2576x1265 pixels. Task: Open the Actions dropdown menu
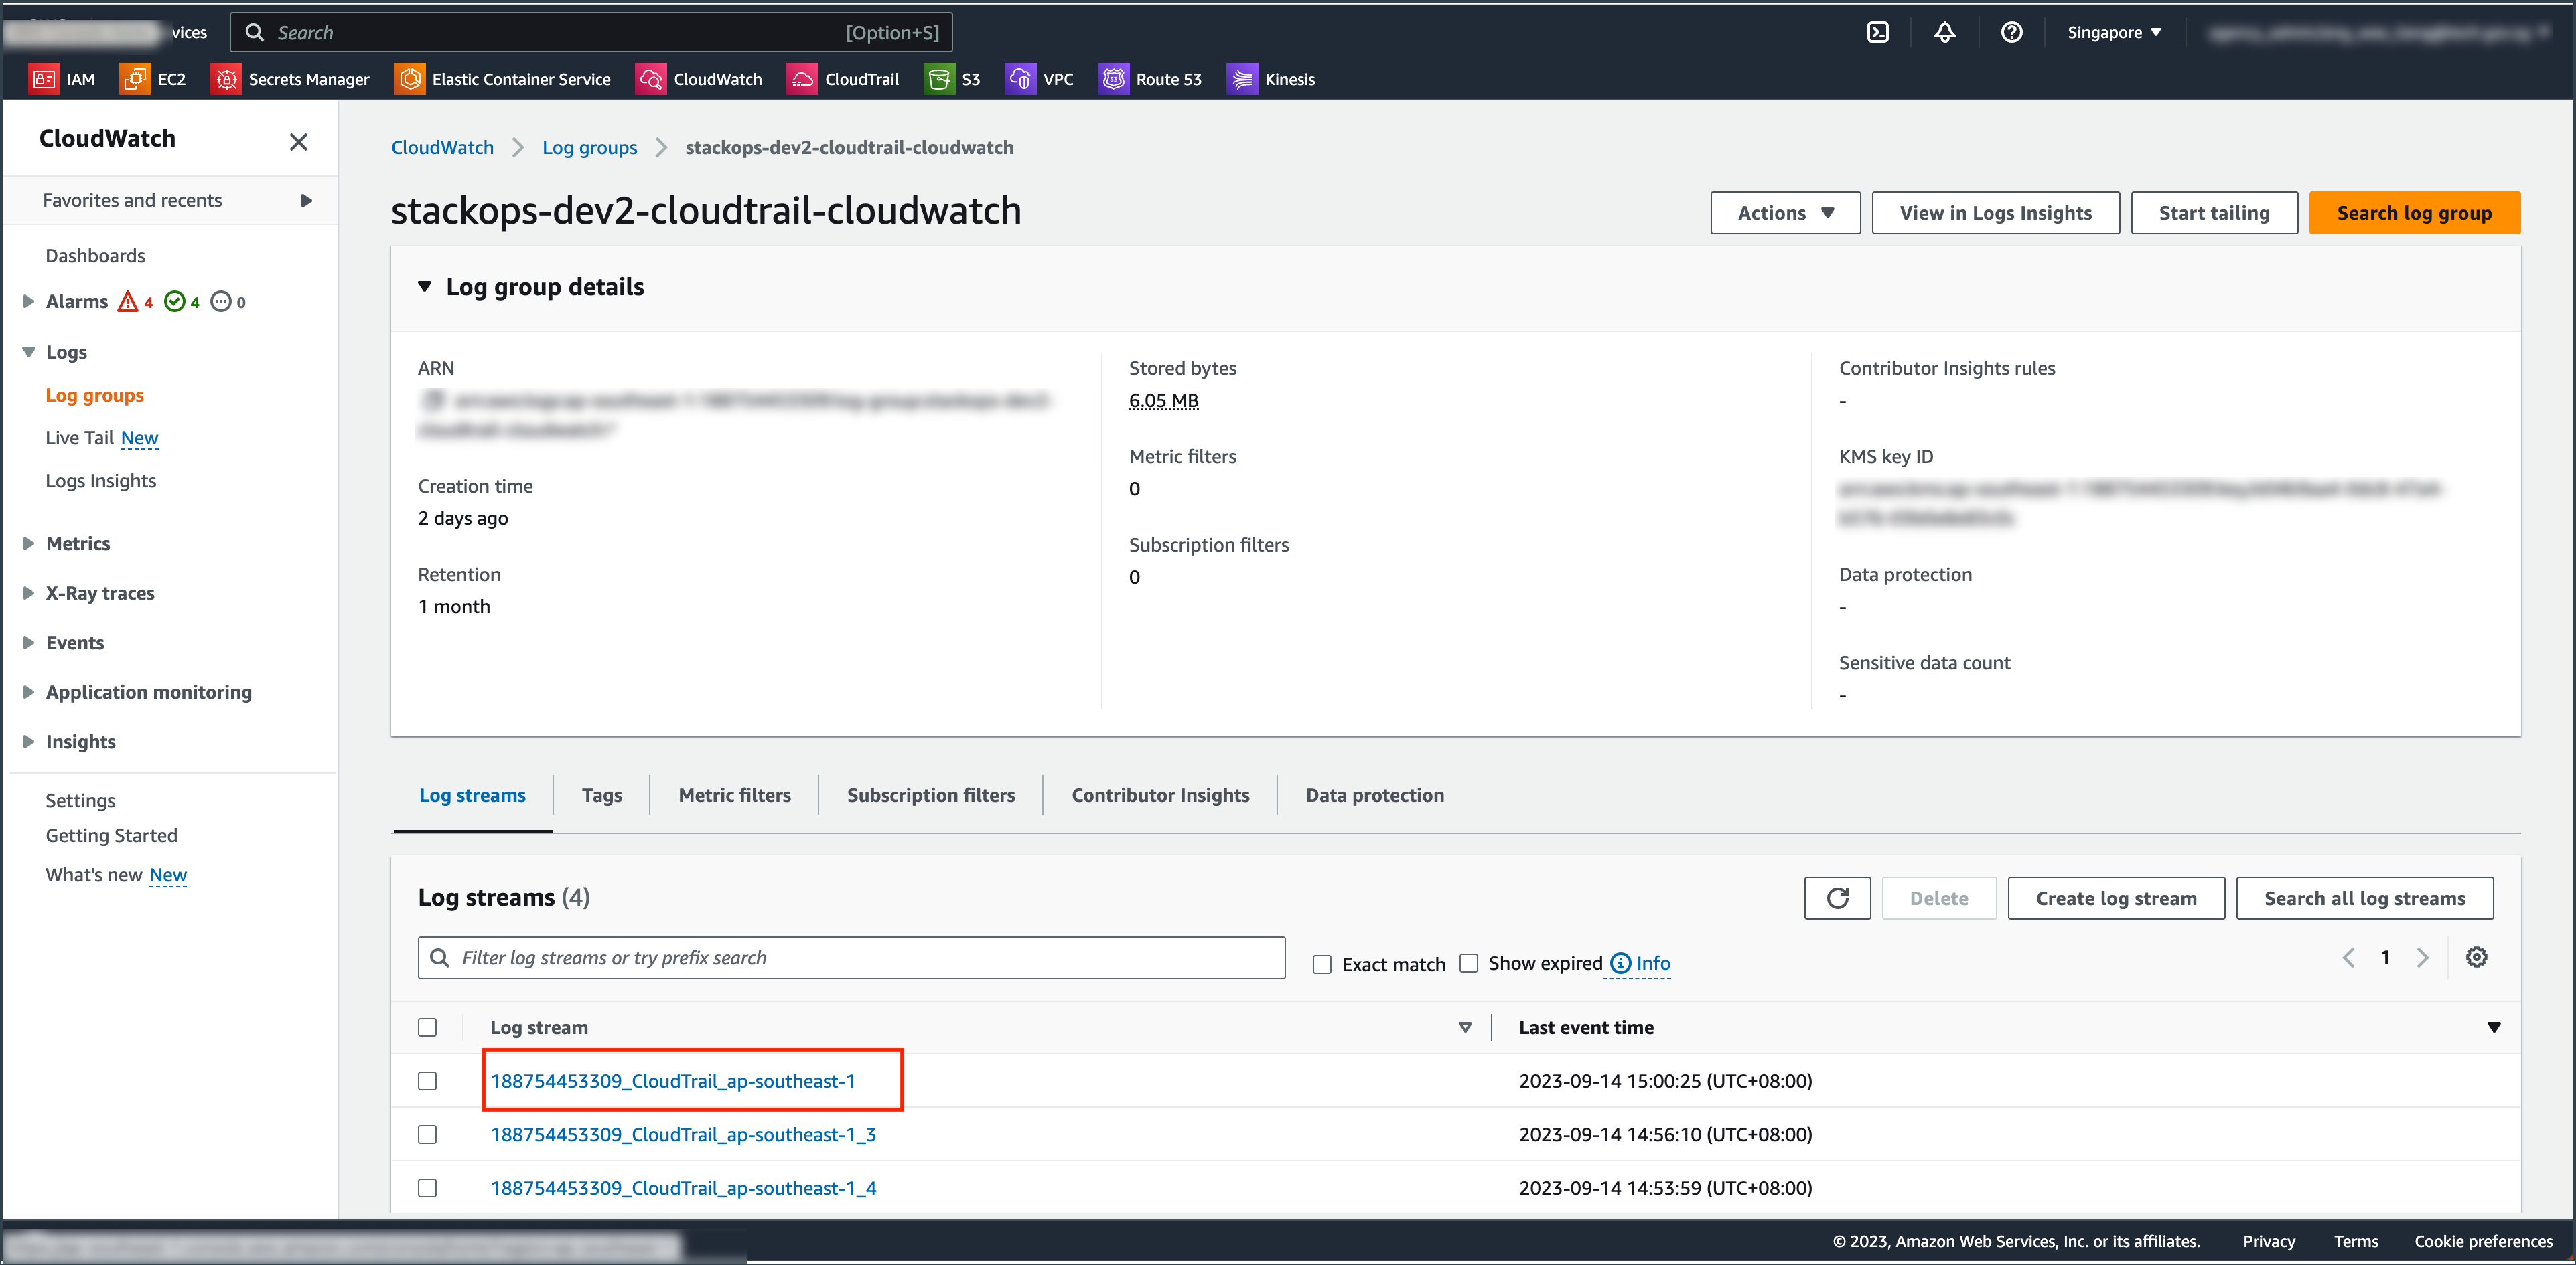[1785, 213]
